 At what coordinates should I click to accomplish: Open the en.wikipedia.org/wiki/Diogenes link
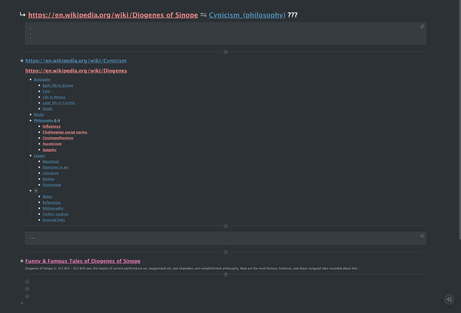(76, 71)
